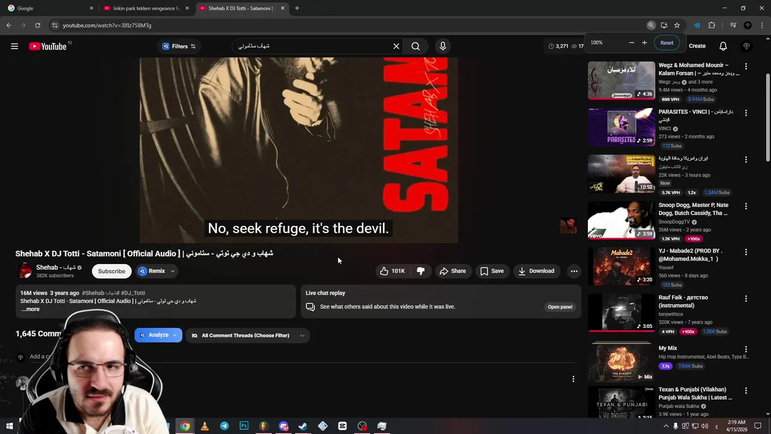Open the miniature thumbnail beside the player

tap(568, 226)
